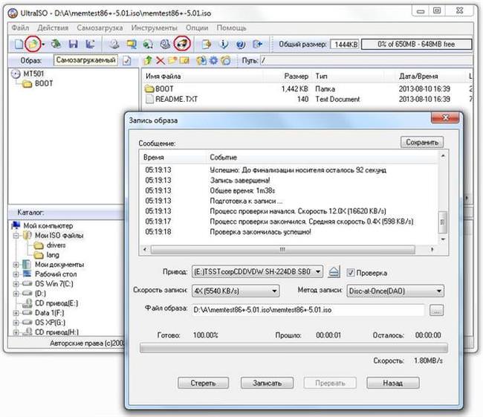Click the green Open CD/DVD toolbar icon
This screenshot has height=417, width=483.
(56, 44)
